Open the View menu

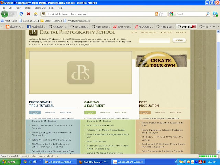coord(18,8)
